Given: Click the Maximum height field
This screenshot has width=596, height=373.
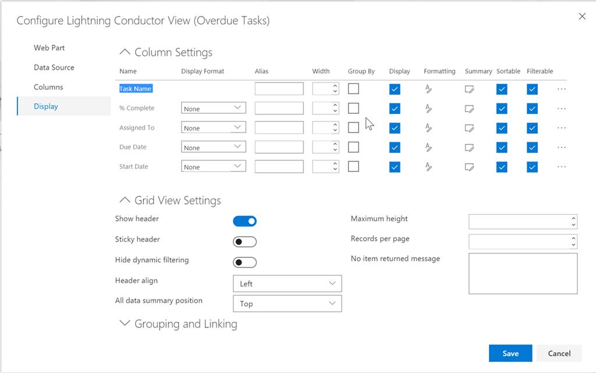Looking at the screenshot, I should (523, 221).
